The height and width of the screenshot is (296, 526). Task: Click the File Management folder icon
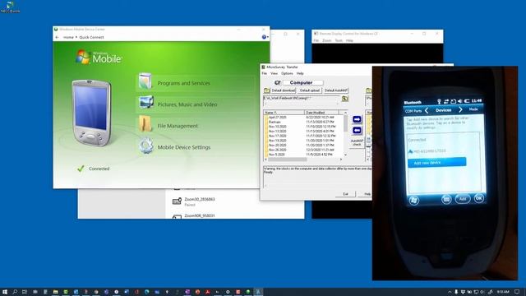145,124
